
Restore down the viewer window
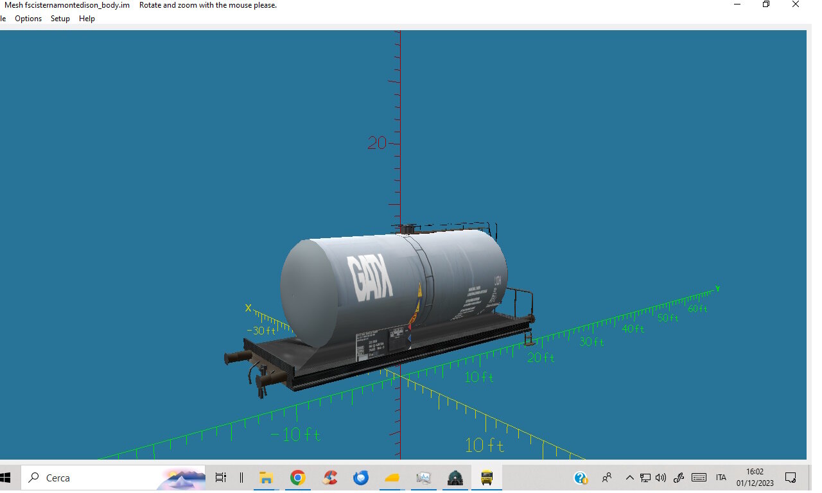point(766,4)
